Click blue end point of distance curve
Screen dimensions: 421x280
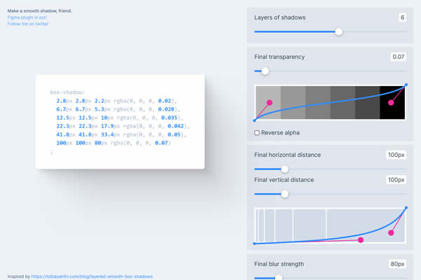(406, 208)
